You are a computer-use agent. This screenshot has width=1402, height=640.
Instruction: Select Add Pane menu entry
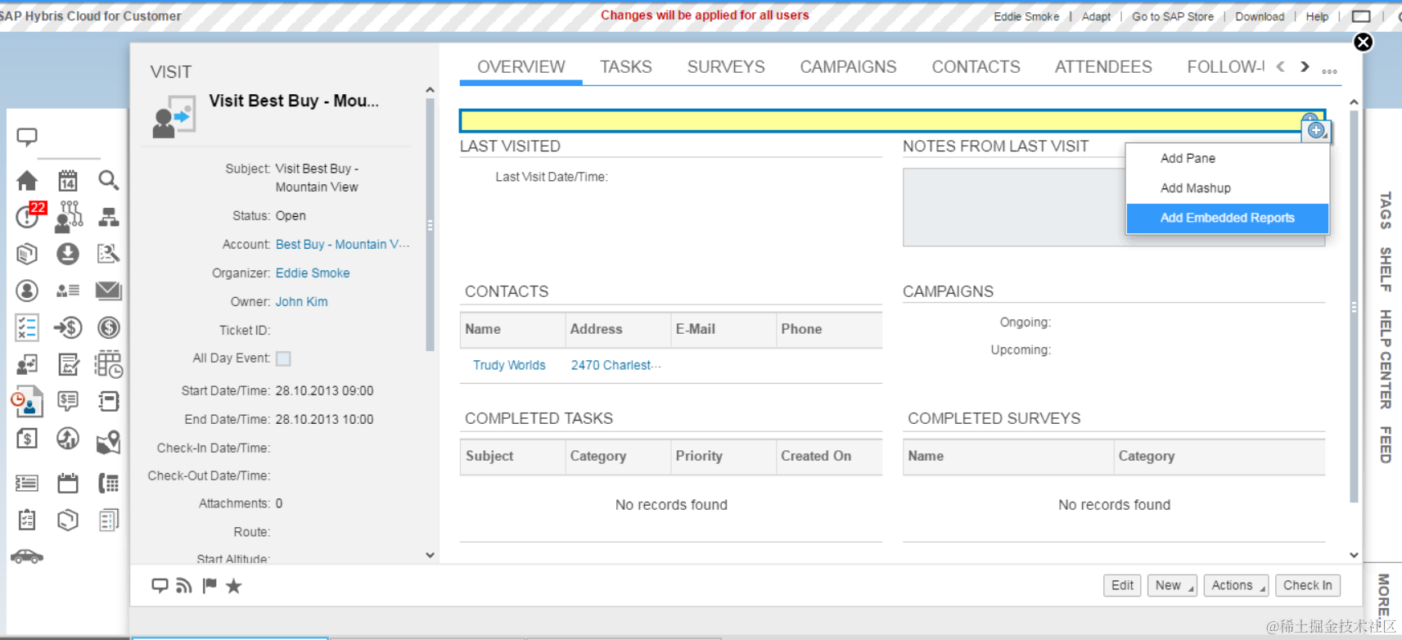click(x=1227, y=158)
